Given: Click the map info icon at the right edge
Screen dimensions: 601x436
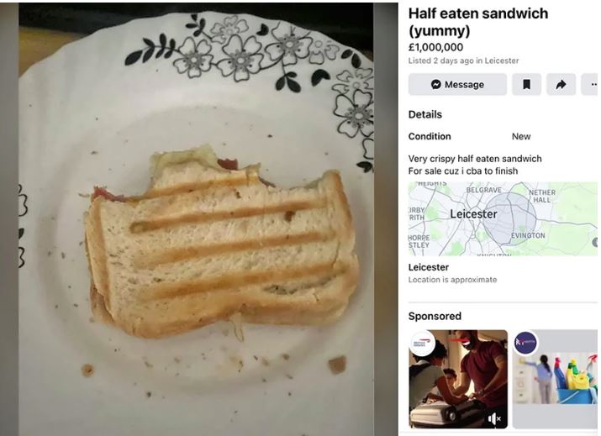Looking at the screenshot, I should (x=595, y=242).
